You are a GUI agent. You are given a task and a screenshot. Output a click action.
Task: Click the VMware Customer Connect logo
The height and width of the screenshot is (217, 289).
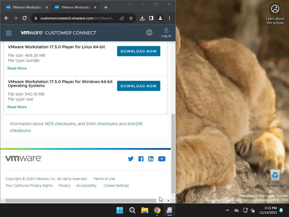(58, 33)
